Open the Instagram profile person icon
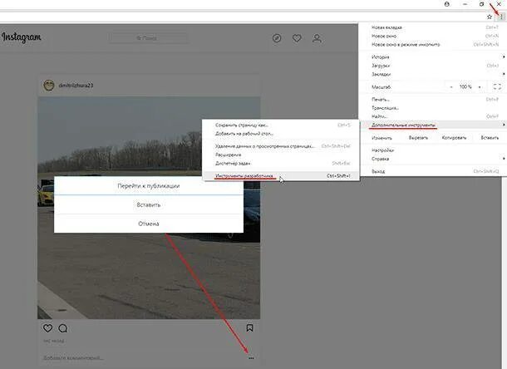The height and width of the screenshot is (369, 507). 317,38
